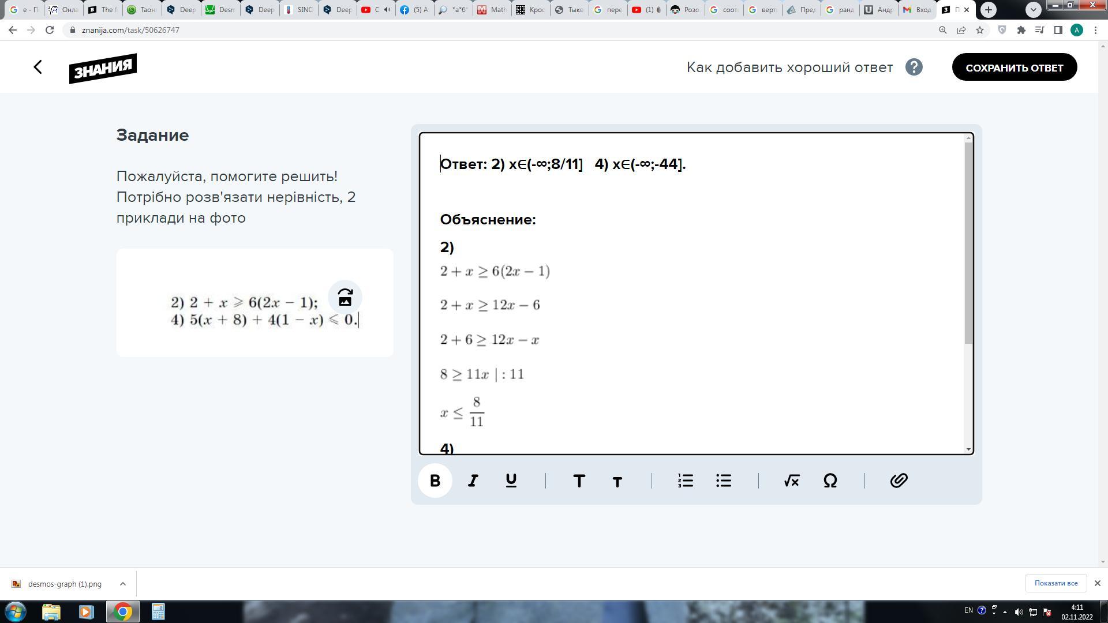Click the insert link icon

pos(899,480)
